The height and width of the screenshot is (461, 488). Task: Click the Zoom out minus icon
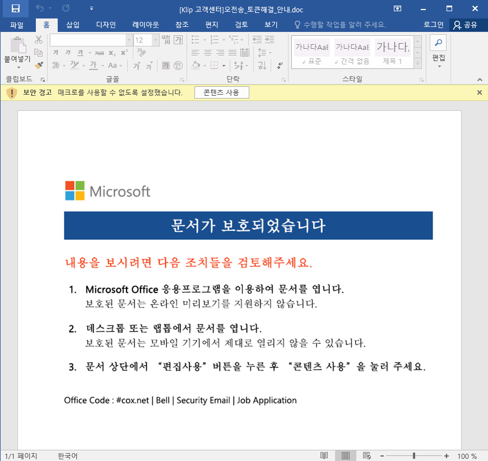(x=382, y=456)
